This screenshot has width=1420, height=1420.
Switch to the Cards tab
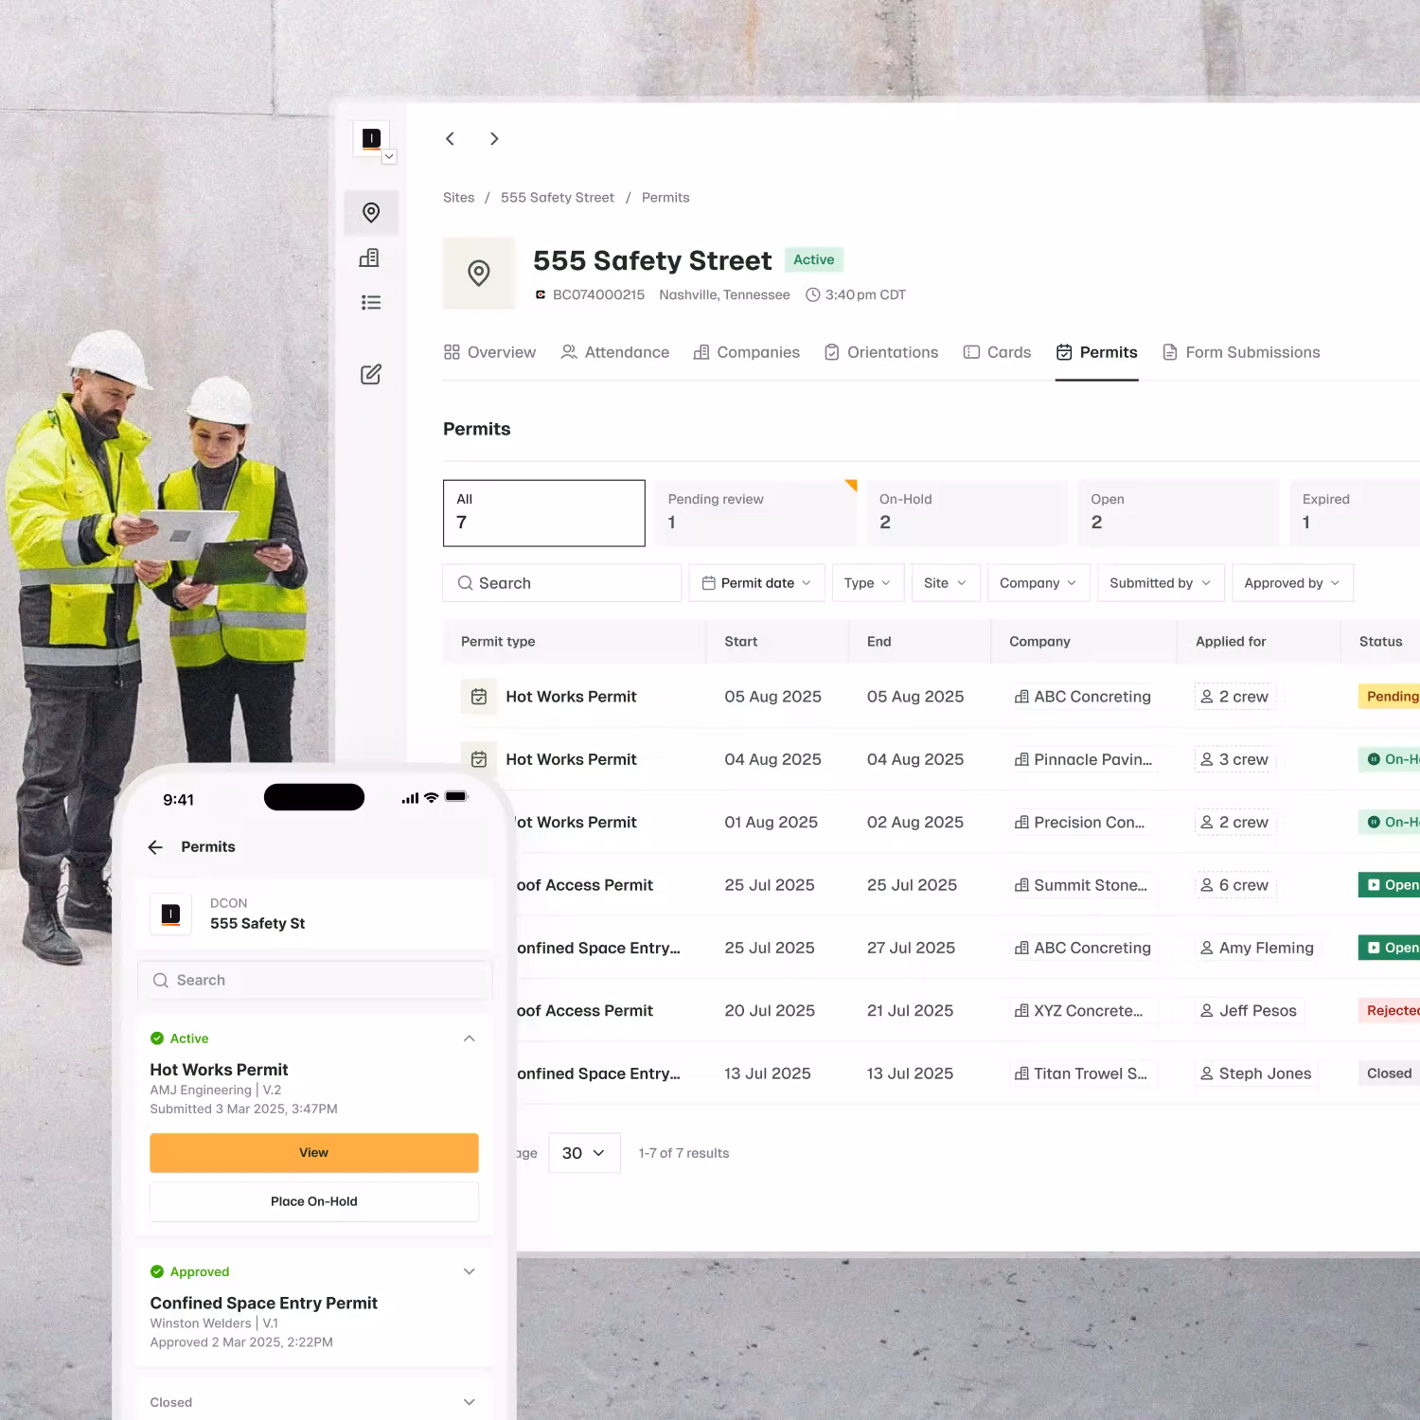point(997,352)
